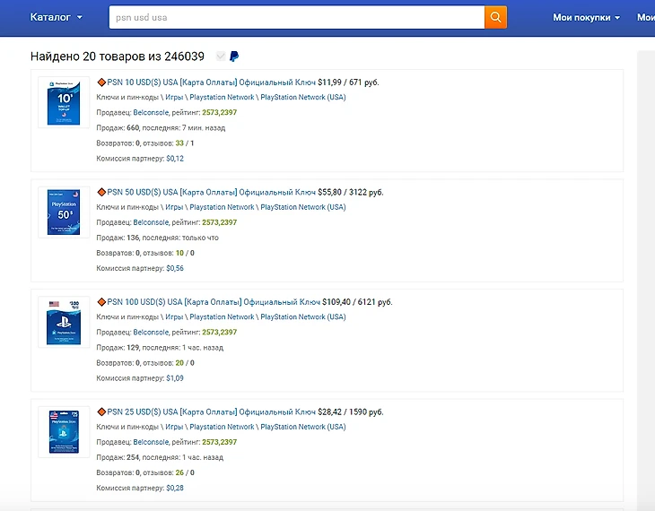Open the PSN 25 USD card thumbnail
The image size is (655, 511).
coord(65,432)
